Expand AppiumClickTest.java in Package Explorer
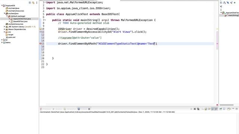 tap(9, 19)
